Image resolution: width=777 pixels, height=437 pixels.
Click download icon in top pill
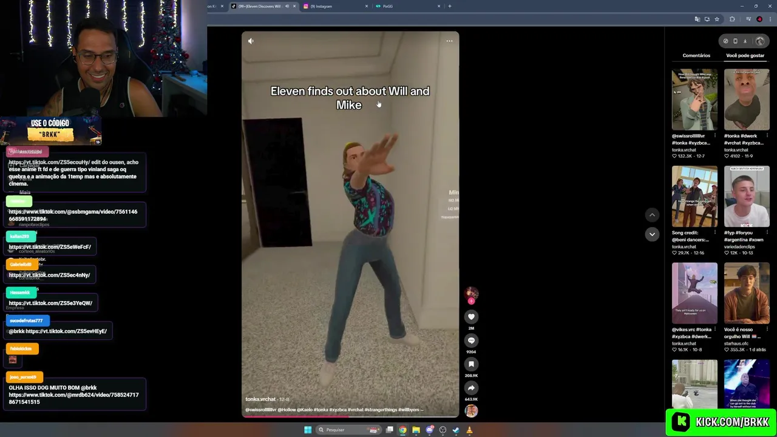tap(745, 41)
